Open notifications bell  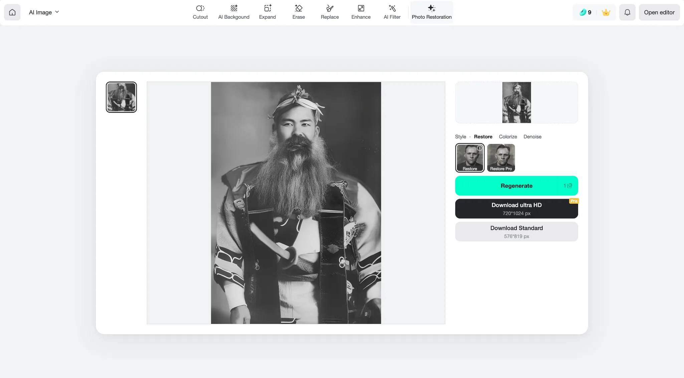click(x=627, y=12)
